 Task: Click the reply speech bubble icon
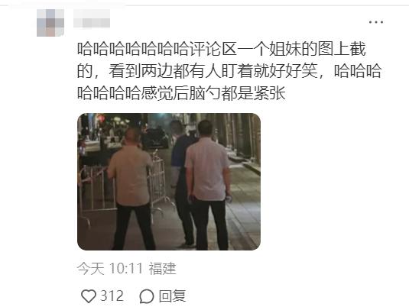147,296
